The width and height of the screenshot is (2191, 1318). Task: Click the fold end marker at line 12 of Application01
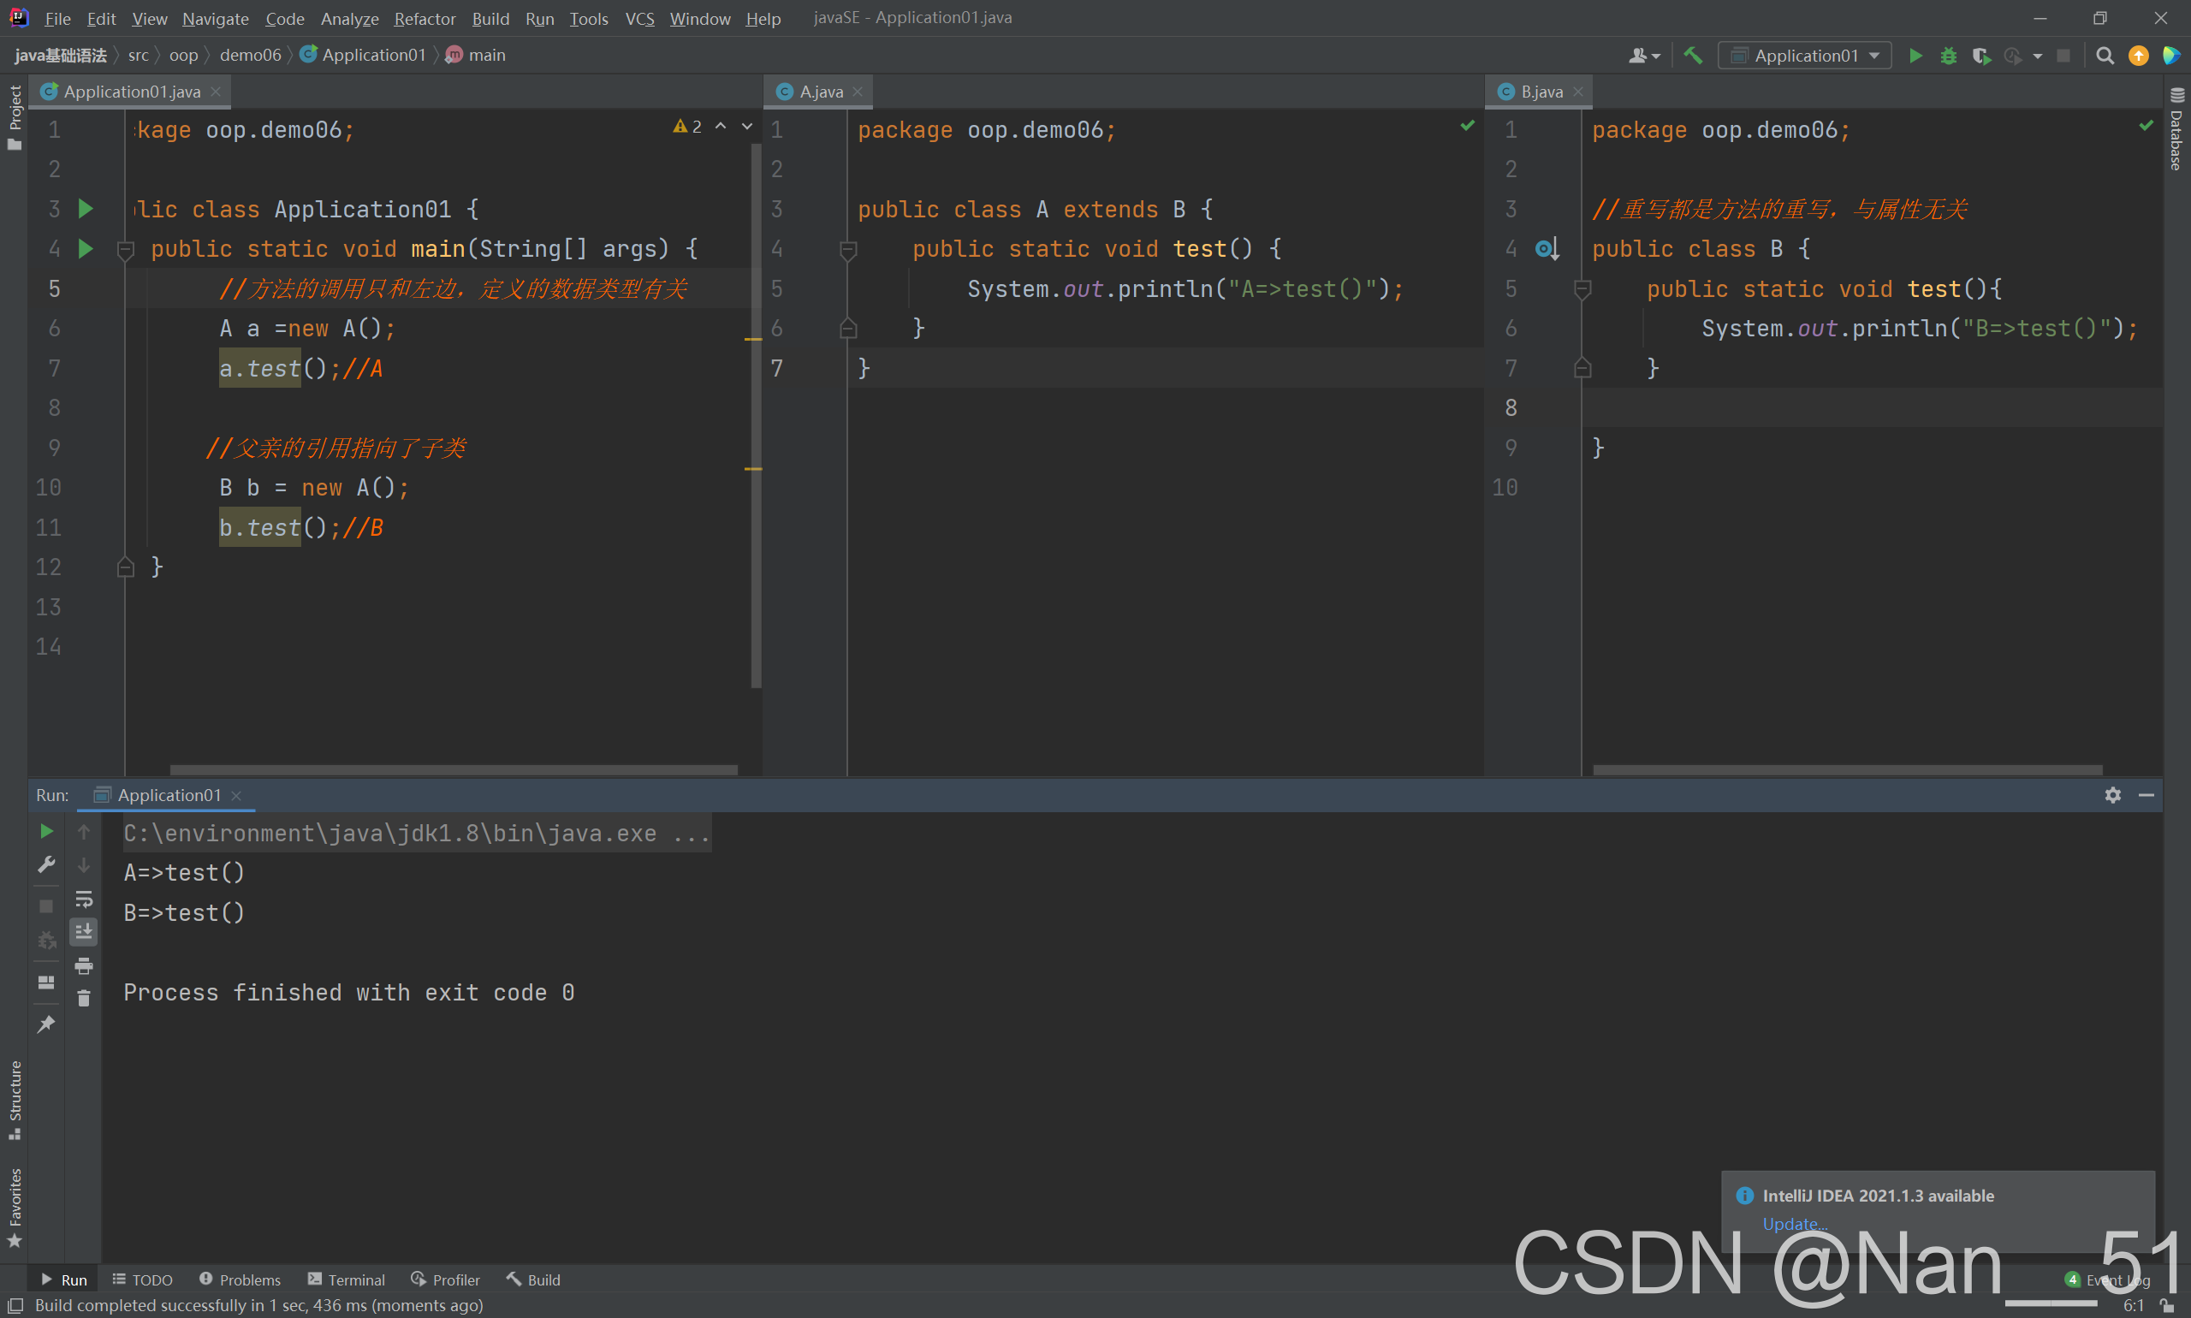pyautogui.click(x=125, y=567)
